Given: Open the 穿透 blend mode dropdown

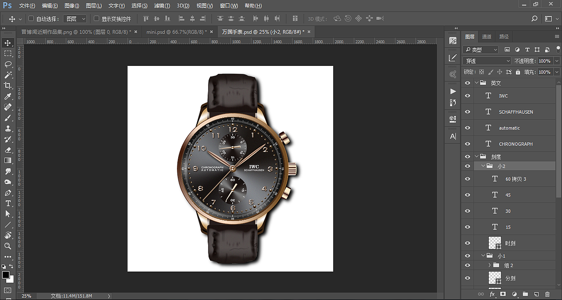Looking at the screenshot, I should [487, 61].
